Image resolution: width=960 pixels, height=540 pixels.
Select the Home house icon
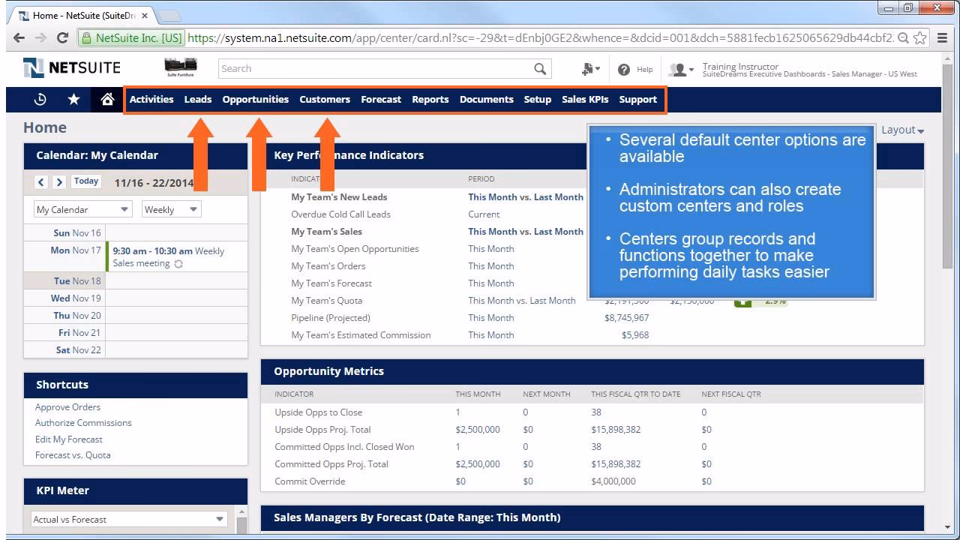(x=108, y=98)
